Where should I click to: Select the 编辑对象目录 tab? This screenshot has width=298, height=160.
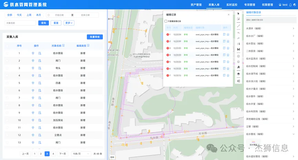coord(254,12)
